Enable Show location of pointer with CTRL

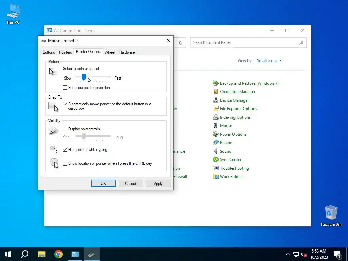coord(65,163)
